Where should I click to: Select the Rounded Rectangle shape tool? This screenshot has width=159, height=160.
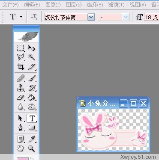[x=31, y=127]
